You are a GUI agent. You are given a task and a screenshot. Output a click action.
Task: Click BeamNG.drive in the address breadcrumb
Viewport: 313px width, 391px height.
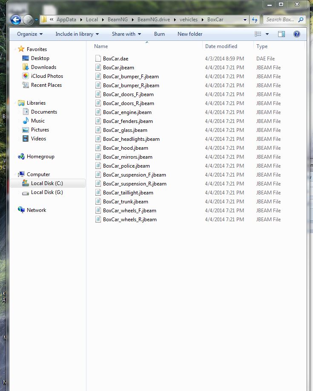coord(153,20)
